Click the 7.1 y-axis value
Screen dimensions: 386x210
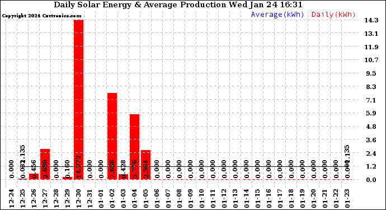coord(371,100)
